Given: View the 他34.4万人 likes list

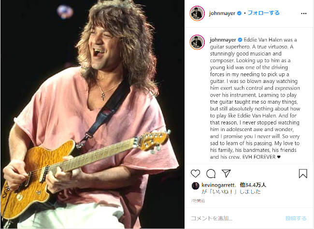Looking at the screenshot, I should tap(253, 185).
